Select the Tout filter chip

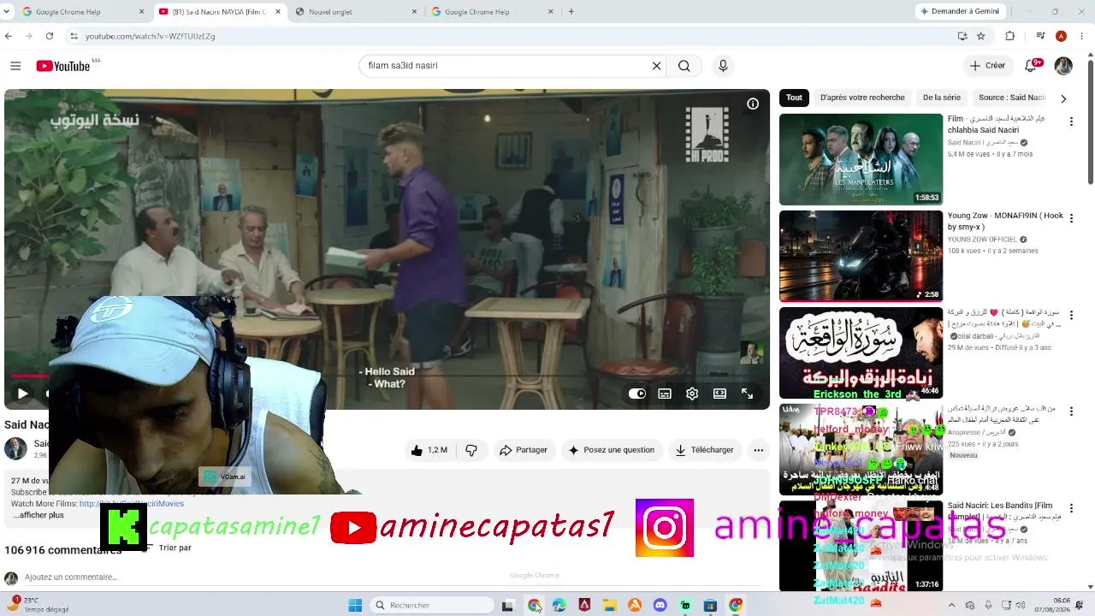click(794, 98)
